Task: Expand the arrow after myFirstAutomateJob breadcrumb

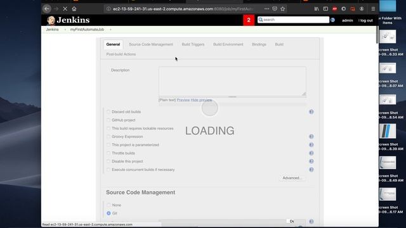Action: click(110, 30)
